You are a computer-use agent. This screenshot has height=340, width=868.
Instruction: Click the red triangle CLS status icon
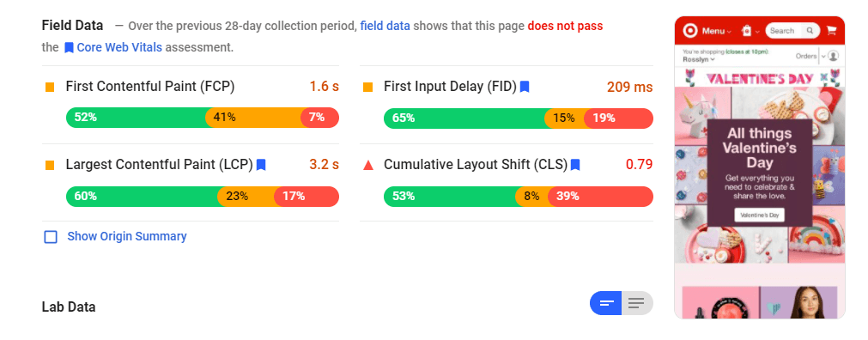click(368, 165)
